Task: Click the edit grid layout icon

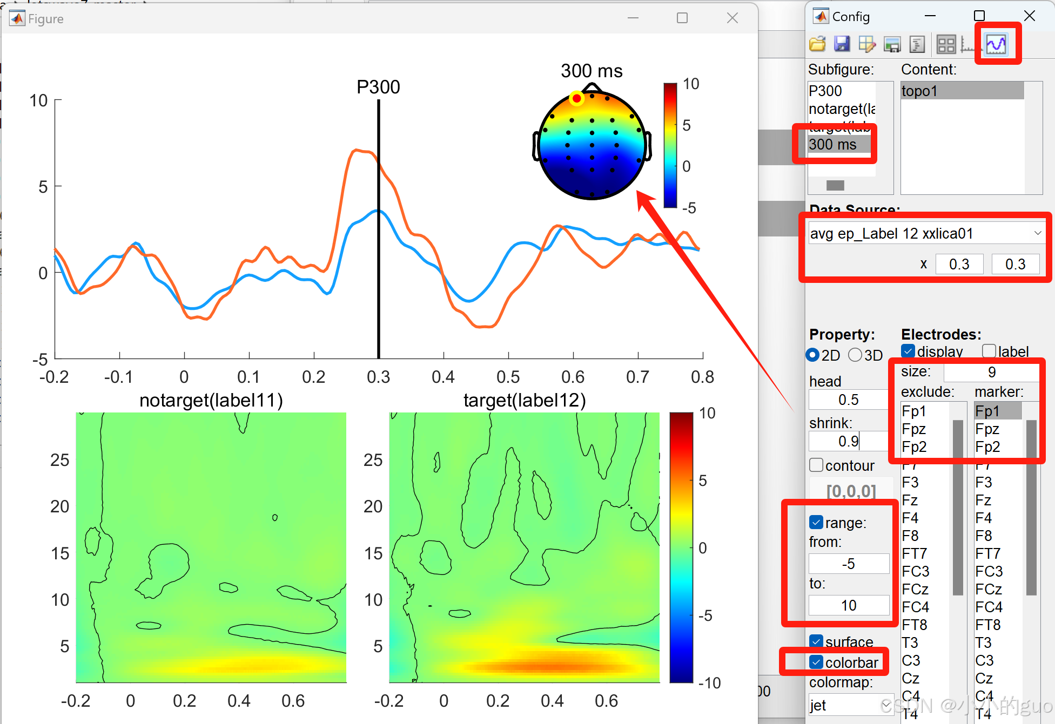Action: [867, 44]
